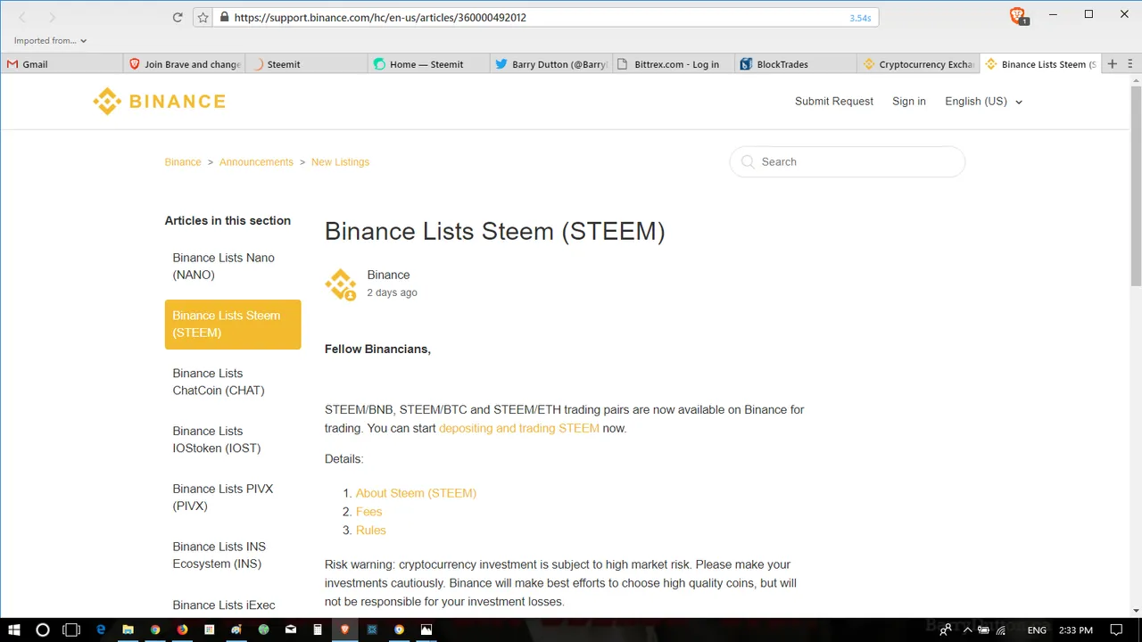Show hidden system tray icons

pyautogui.click(x=966, y=630)
